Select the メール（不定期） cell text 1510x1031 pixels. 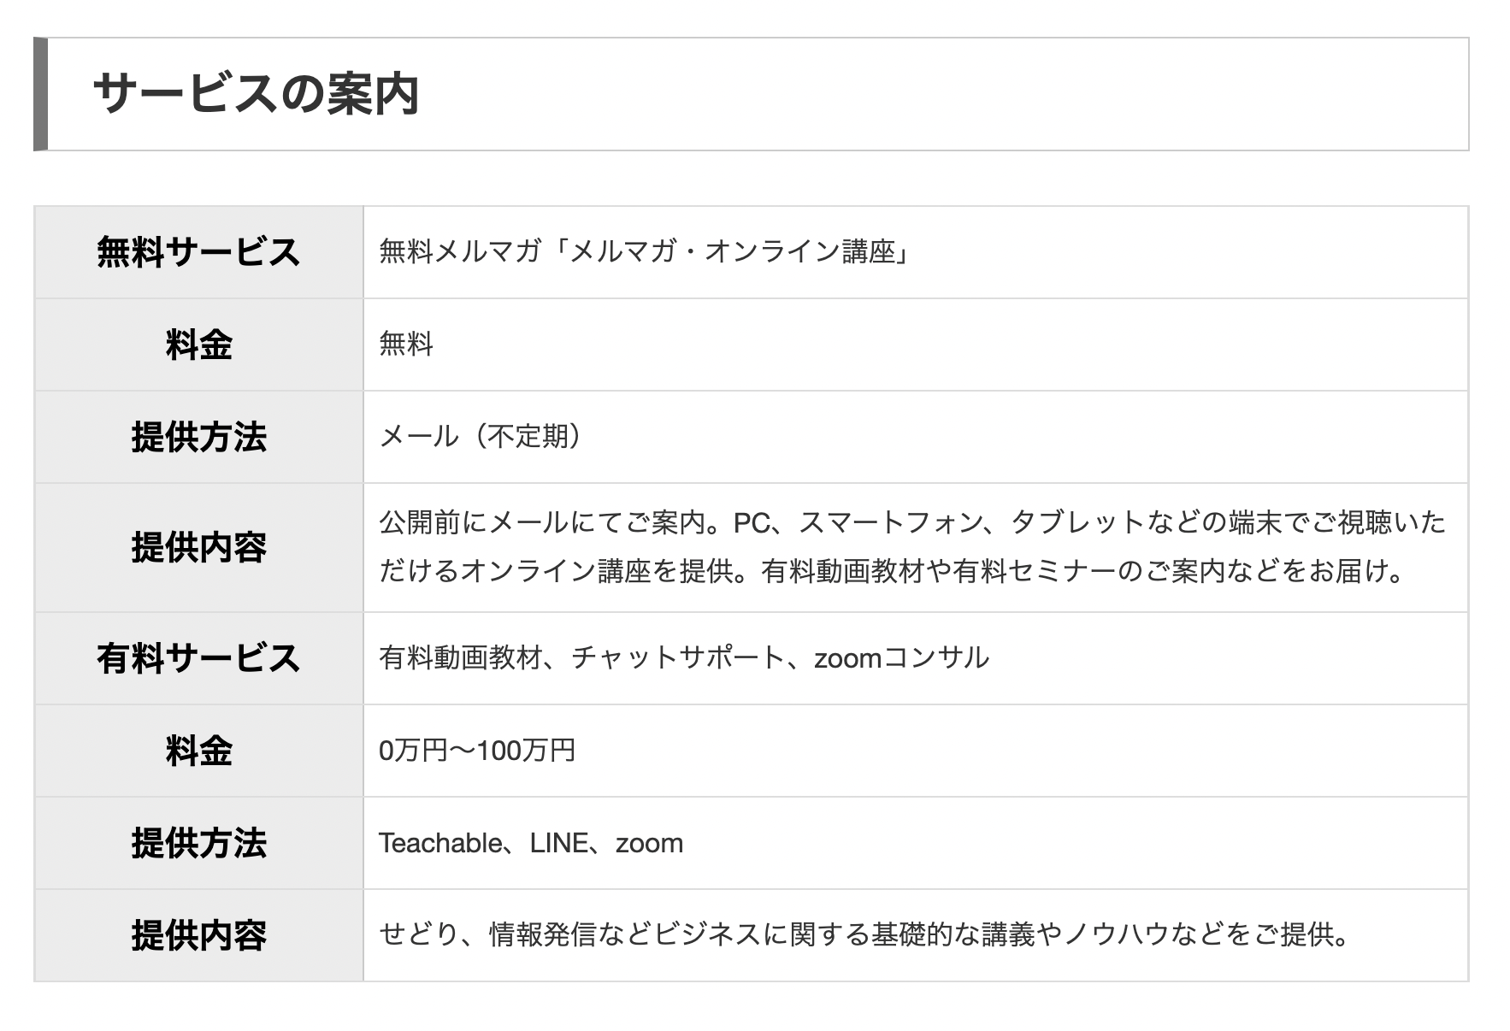click(x=481, y=437)
